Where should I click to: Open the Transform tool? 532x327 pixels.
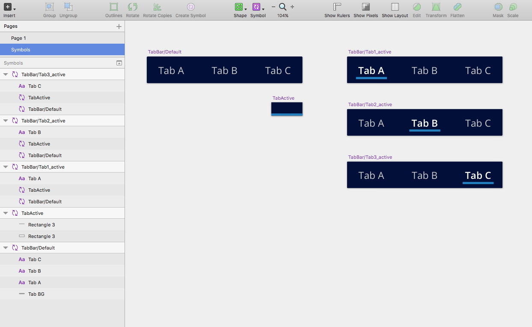pos(436,7)
